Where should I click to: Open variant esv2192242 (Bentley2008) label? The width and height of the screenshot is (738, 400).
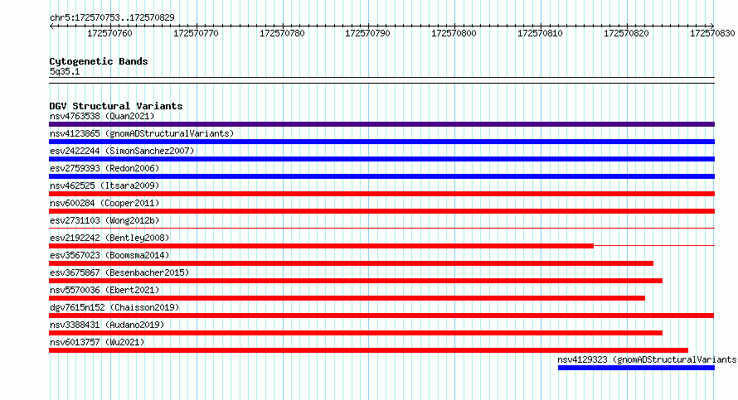tap(109, 238)
